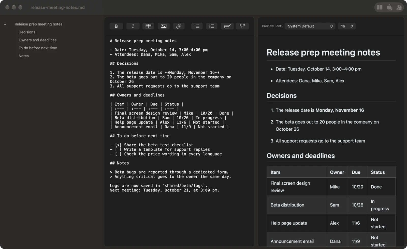Open the share/export icon in title bar

click(389, 7)
